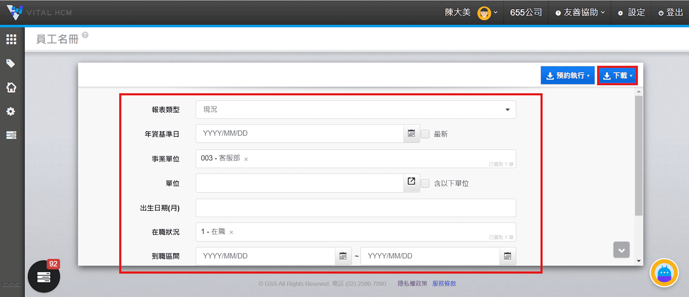Remove the 003 - 客服部 tag
This screenshot has width=689, height=297.
pos(246,159)
